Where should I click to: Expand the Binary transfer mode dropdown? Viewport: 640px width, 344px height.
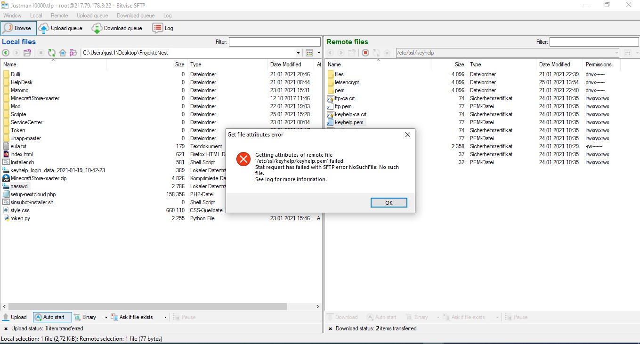click(106, 317)
